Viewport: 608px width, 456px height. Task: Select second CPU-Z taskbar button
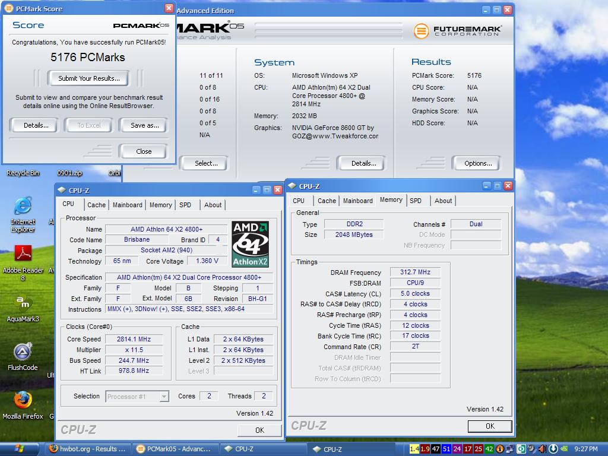351,449
